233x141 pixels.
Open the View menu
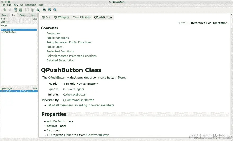[x=16, y=5]
